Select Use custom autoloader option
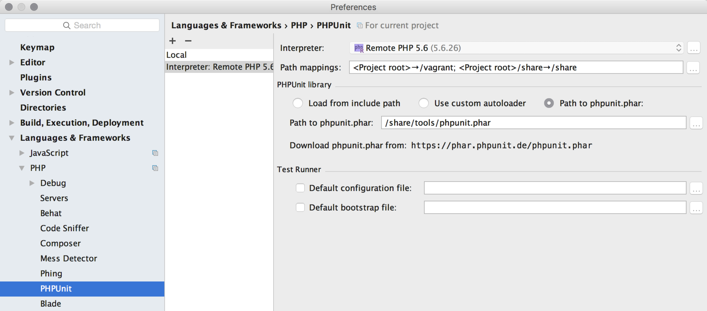 click(x=424, y=103)
